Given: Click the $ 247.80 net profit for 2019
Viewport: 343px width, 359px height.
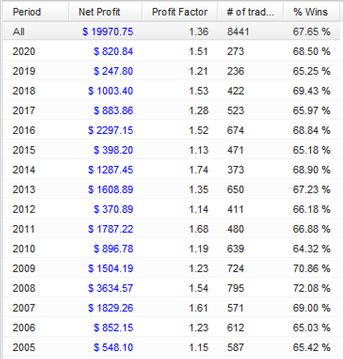Looking at the screenshot, I should coord(113,71).
